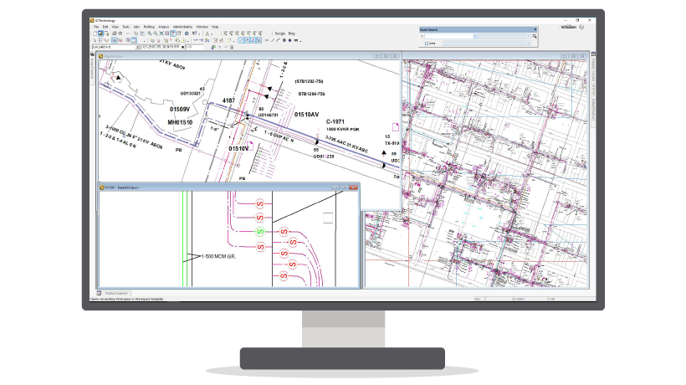Click the Print icon in toolbar
The image size is (686, 385).
pos(112,33)
